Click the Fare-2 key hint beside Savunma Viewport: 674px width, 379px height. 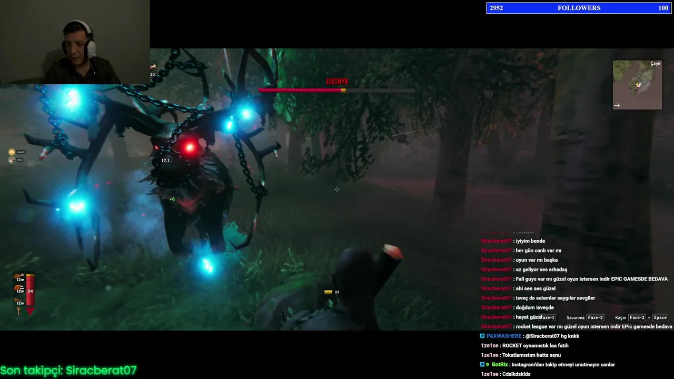click(x=595, y=317)
